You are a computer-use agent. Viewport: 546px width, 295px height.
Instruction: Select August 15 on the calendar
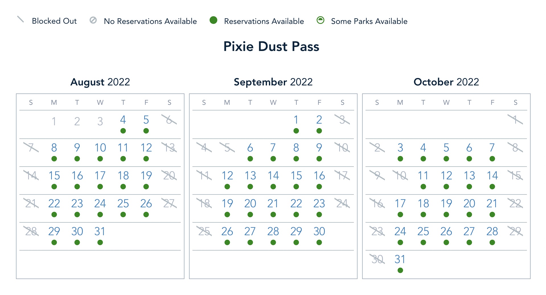54,176
